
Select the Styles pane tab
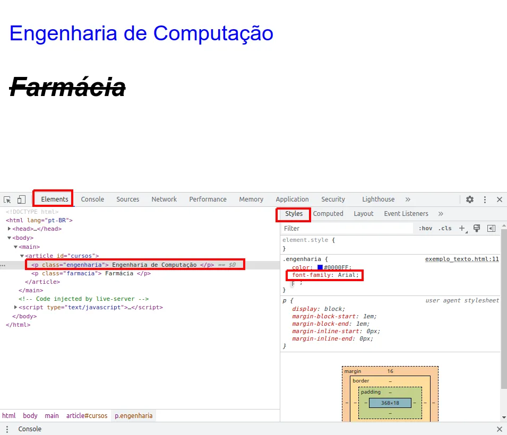[294, 214]
